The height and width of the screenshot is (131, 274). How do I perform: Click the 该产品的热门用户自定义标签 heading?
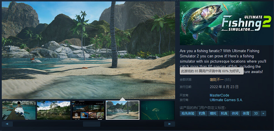click(203, 108)
